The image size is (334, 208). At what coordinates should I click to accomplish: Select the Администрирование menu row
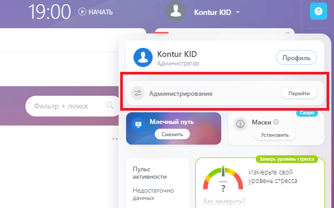(225, 93)
